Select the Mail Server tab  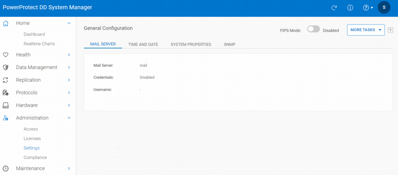(103, 44)
